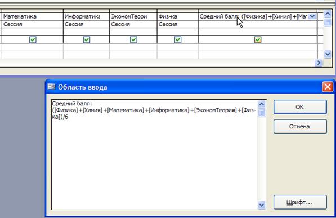Image resolution: width=336 pixels, height=218 pixels.
Task: Select the Информатика field cell
Action: click(86, 16)
